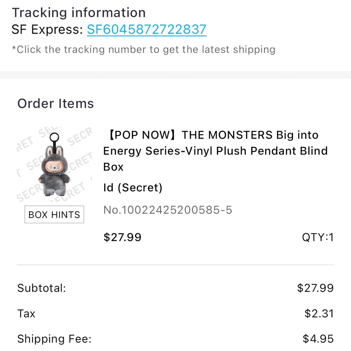Screen dimensions: 351x351
Task: Click the Tax amount $2.31
Action: coord(319,313)
